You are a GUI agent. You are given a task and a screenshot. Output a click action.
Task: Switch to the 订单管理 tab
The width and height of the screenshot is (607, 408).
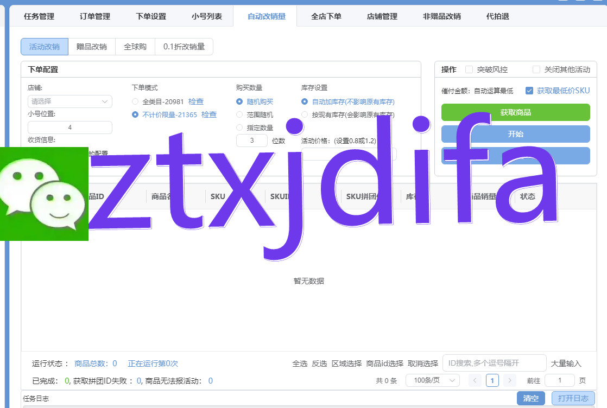tap(95, 16)
